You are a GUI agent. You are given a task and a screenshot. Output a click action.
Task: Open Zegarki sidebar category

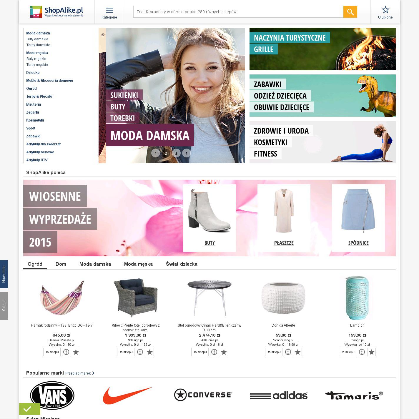coord(33,112)
